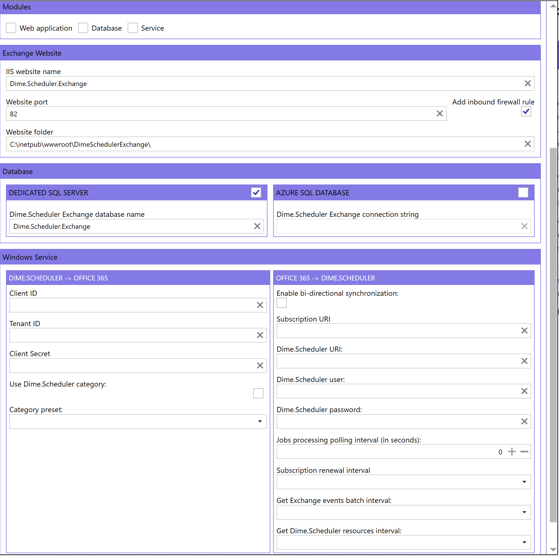Screen dimensions: 559x556
Task: Clear the Dime.Scheduler user field
Action: (x=524, y=391)
